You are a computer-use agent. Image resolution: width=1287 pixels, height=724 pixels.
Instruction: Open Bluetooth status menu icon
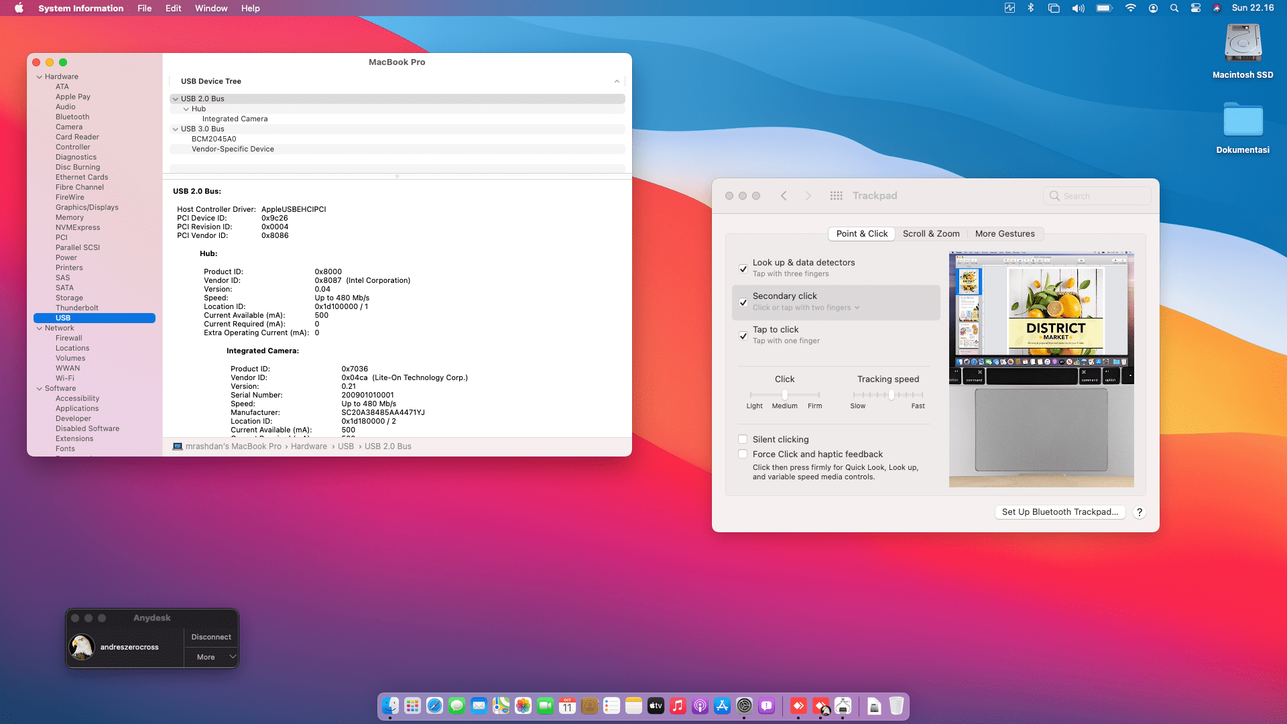click(x=1031, y=8)
